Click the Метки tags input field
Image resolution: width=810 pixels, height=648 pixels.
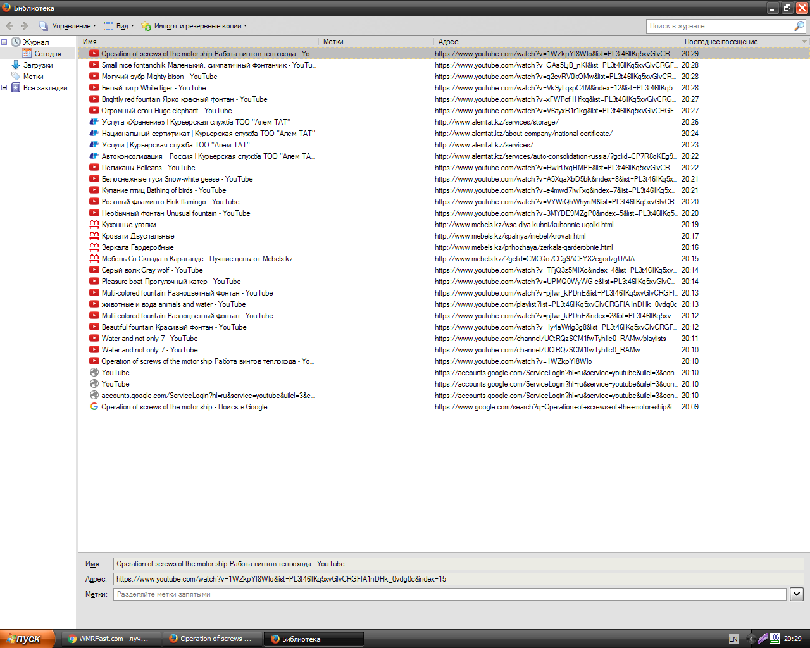(450, 594)
